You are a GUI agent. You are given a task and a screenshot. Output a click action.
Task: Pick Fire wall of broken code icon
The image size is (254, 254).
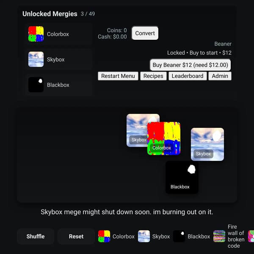(x=219, y=236)
